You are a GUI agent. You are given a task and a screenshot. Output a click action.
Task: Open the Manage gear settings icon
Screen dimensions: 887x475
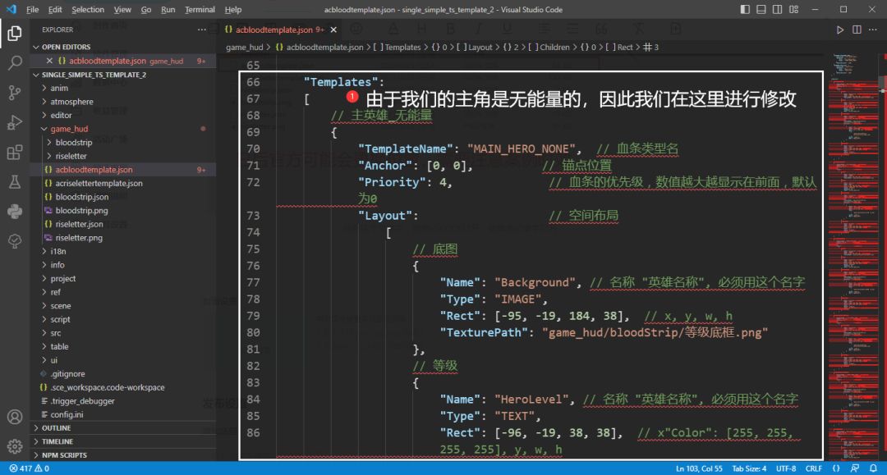point(15,446)
